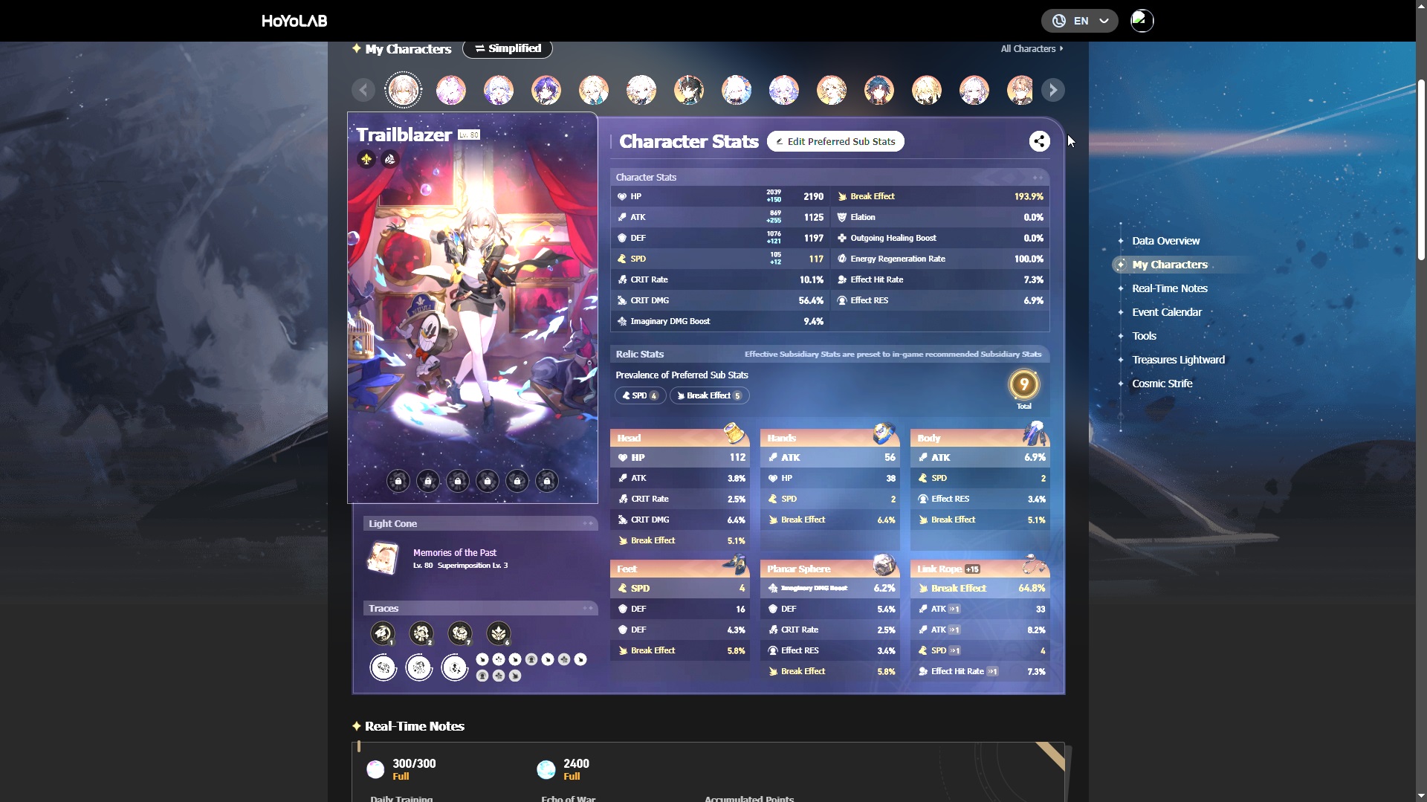Show more characters with the right carousel arrow

(1053, 90)
